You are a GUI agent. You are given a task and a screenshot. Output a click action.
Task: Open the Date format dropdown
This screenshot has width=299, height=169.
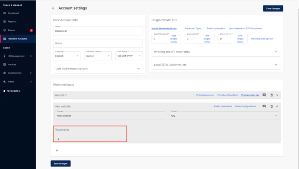point(129,56)
